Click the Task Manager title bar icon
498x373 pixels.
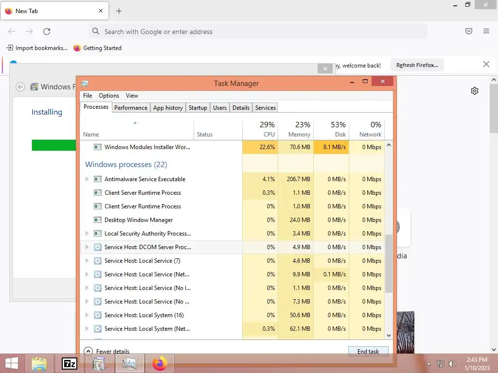click(x=85, y=84)
